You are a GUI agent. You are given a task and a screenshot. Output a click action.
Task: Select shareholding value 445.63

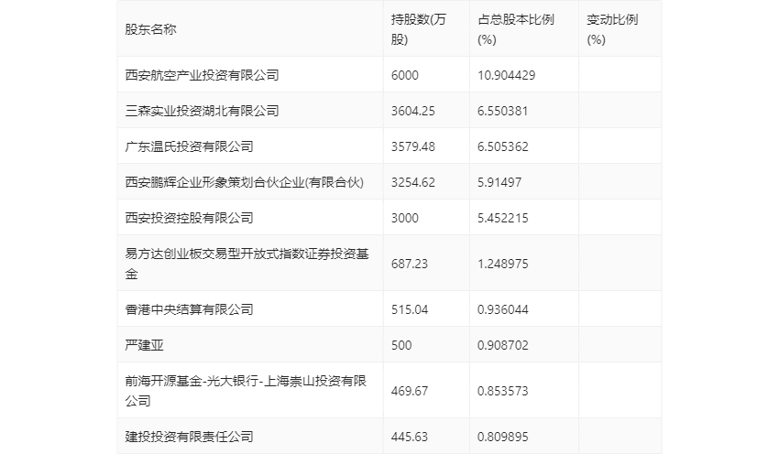(x=410, y=436)
